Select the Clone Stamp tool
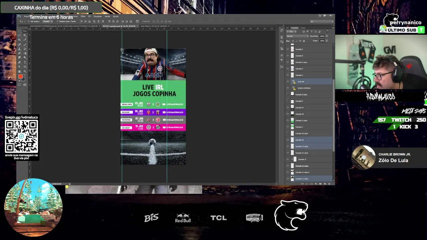427x240 pixels. coord(19,49)
